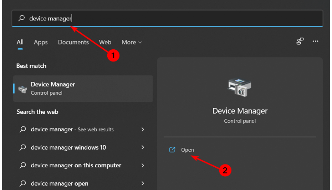Switch to the All tab
Image resolution: width=332 pixels, height=190 pixels.
click(20, 42)
